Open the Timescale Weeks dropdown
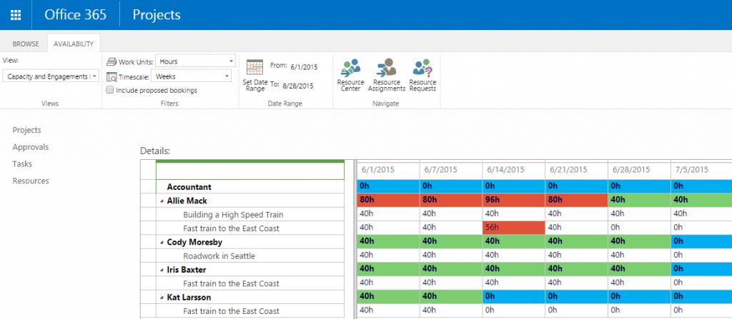Screen dimensions: 732x319 (193, 76)
